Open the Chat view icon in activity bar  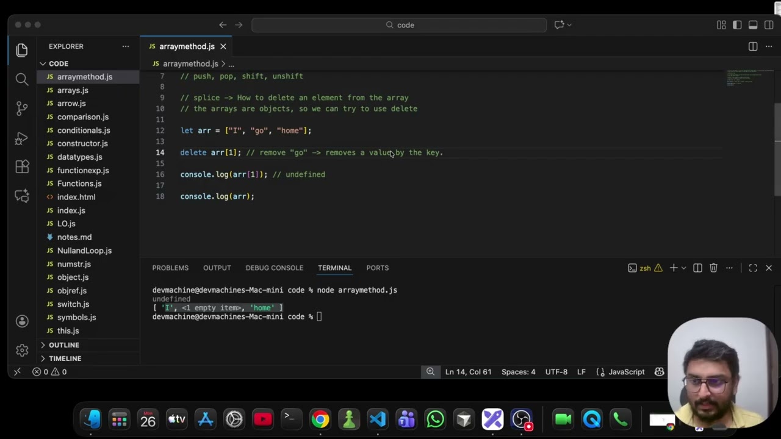coord(22,196)
